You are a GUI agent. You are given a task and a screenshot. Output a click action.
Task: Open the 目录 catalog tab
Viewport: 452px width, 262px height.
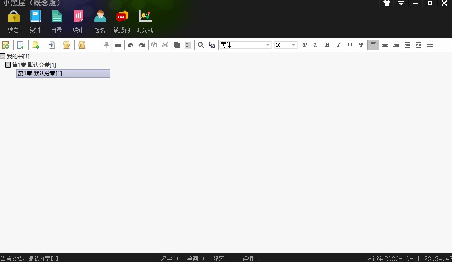(57, 22)
